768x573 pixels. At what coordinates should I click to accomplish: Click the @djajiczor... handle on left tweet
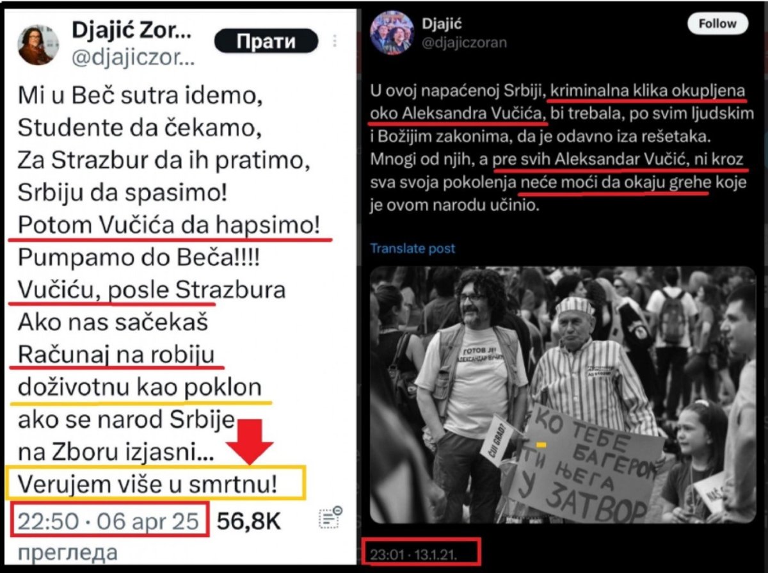click(132, 58)
